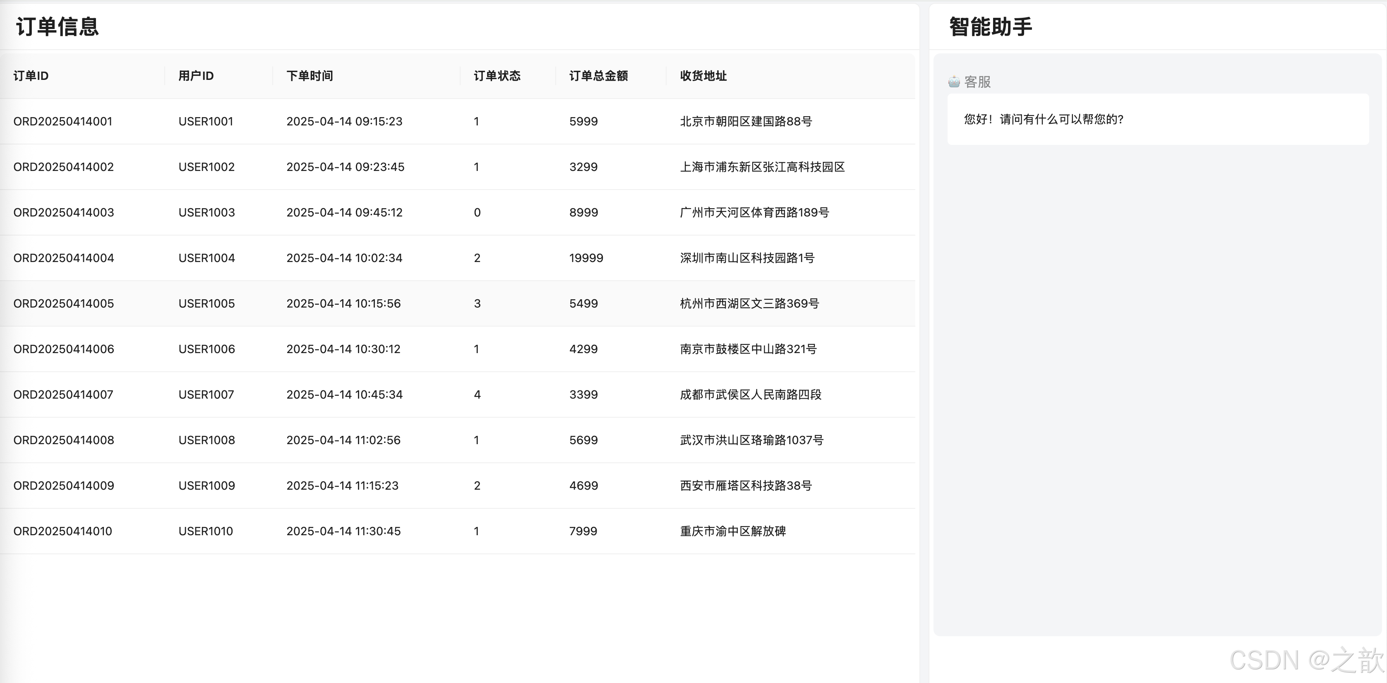Screen dimensions: 1387x683
Task: Click the 下单时间 column header
Action: 310,76
